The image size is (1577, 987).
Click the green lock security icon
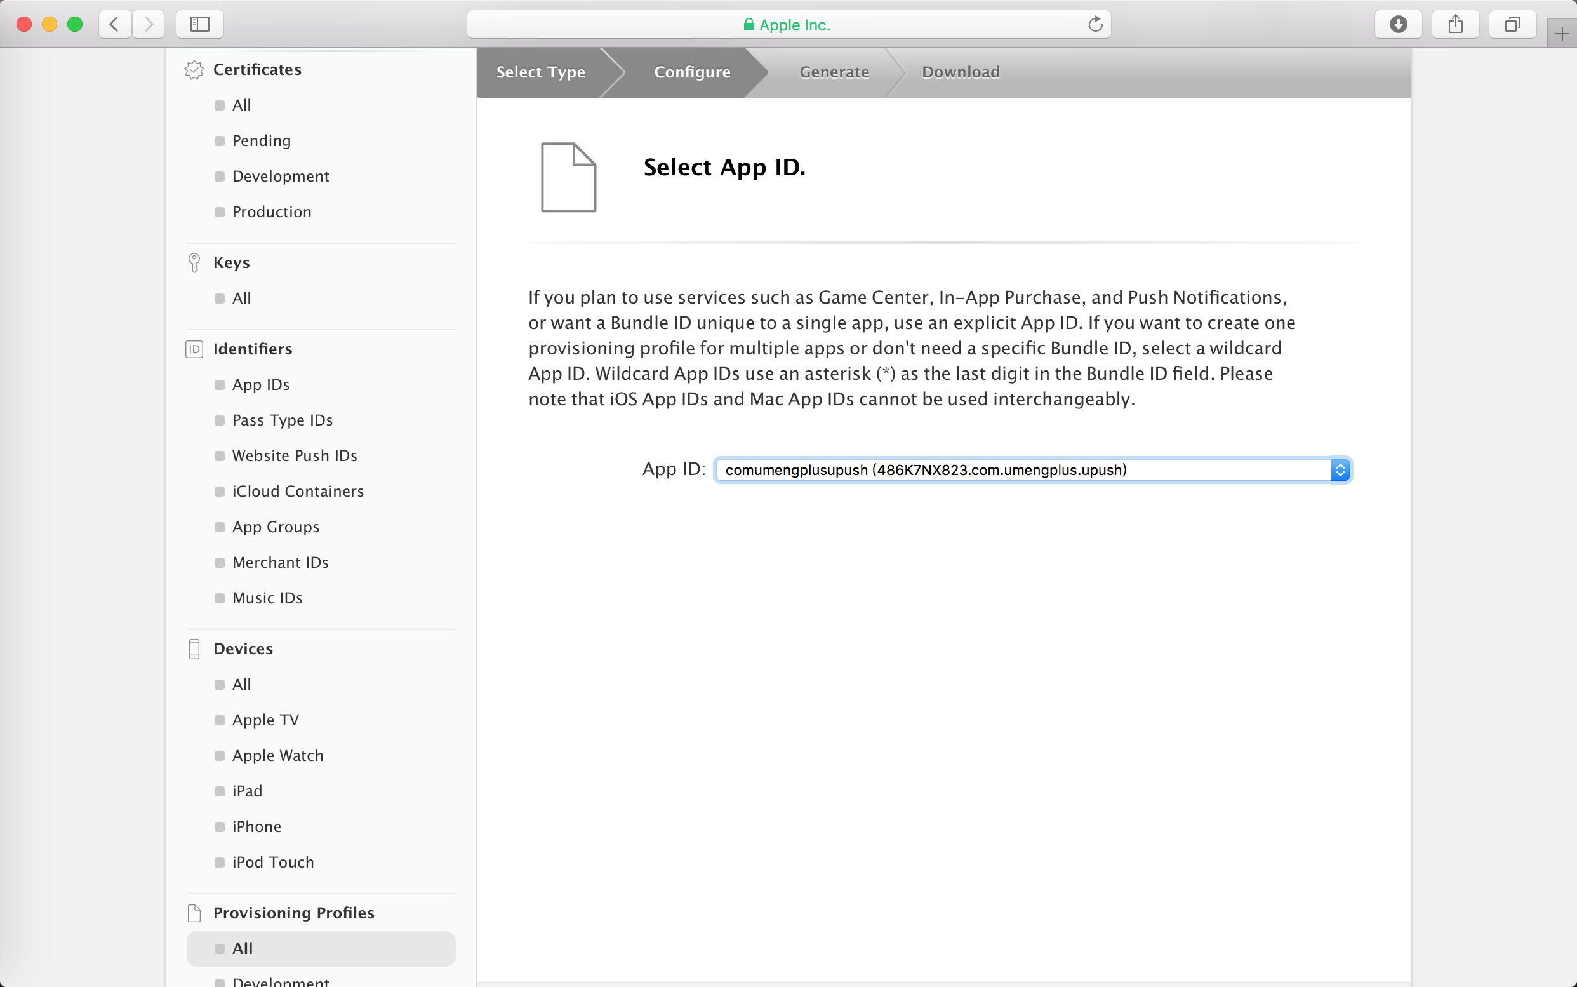(749, 25)
